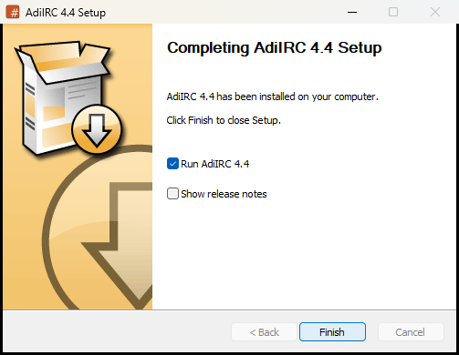This screenshot has height=355, width=459.
Task: Enable the Show release notes checkbox
Action: pos(172,193)
